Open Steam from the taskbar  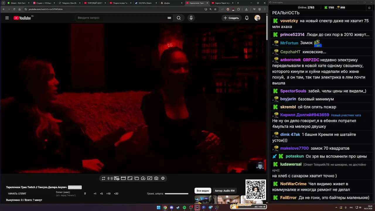[178, 207]
